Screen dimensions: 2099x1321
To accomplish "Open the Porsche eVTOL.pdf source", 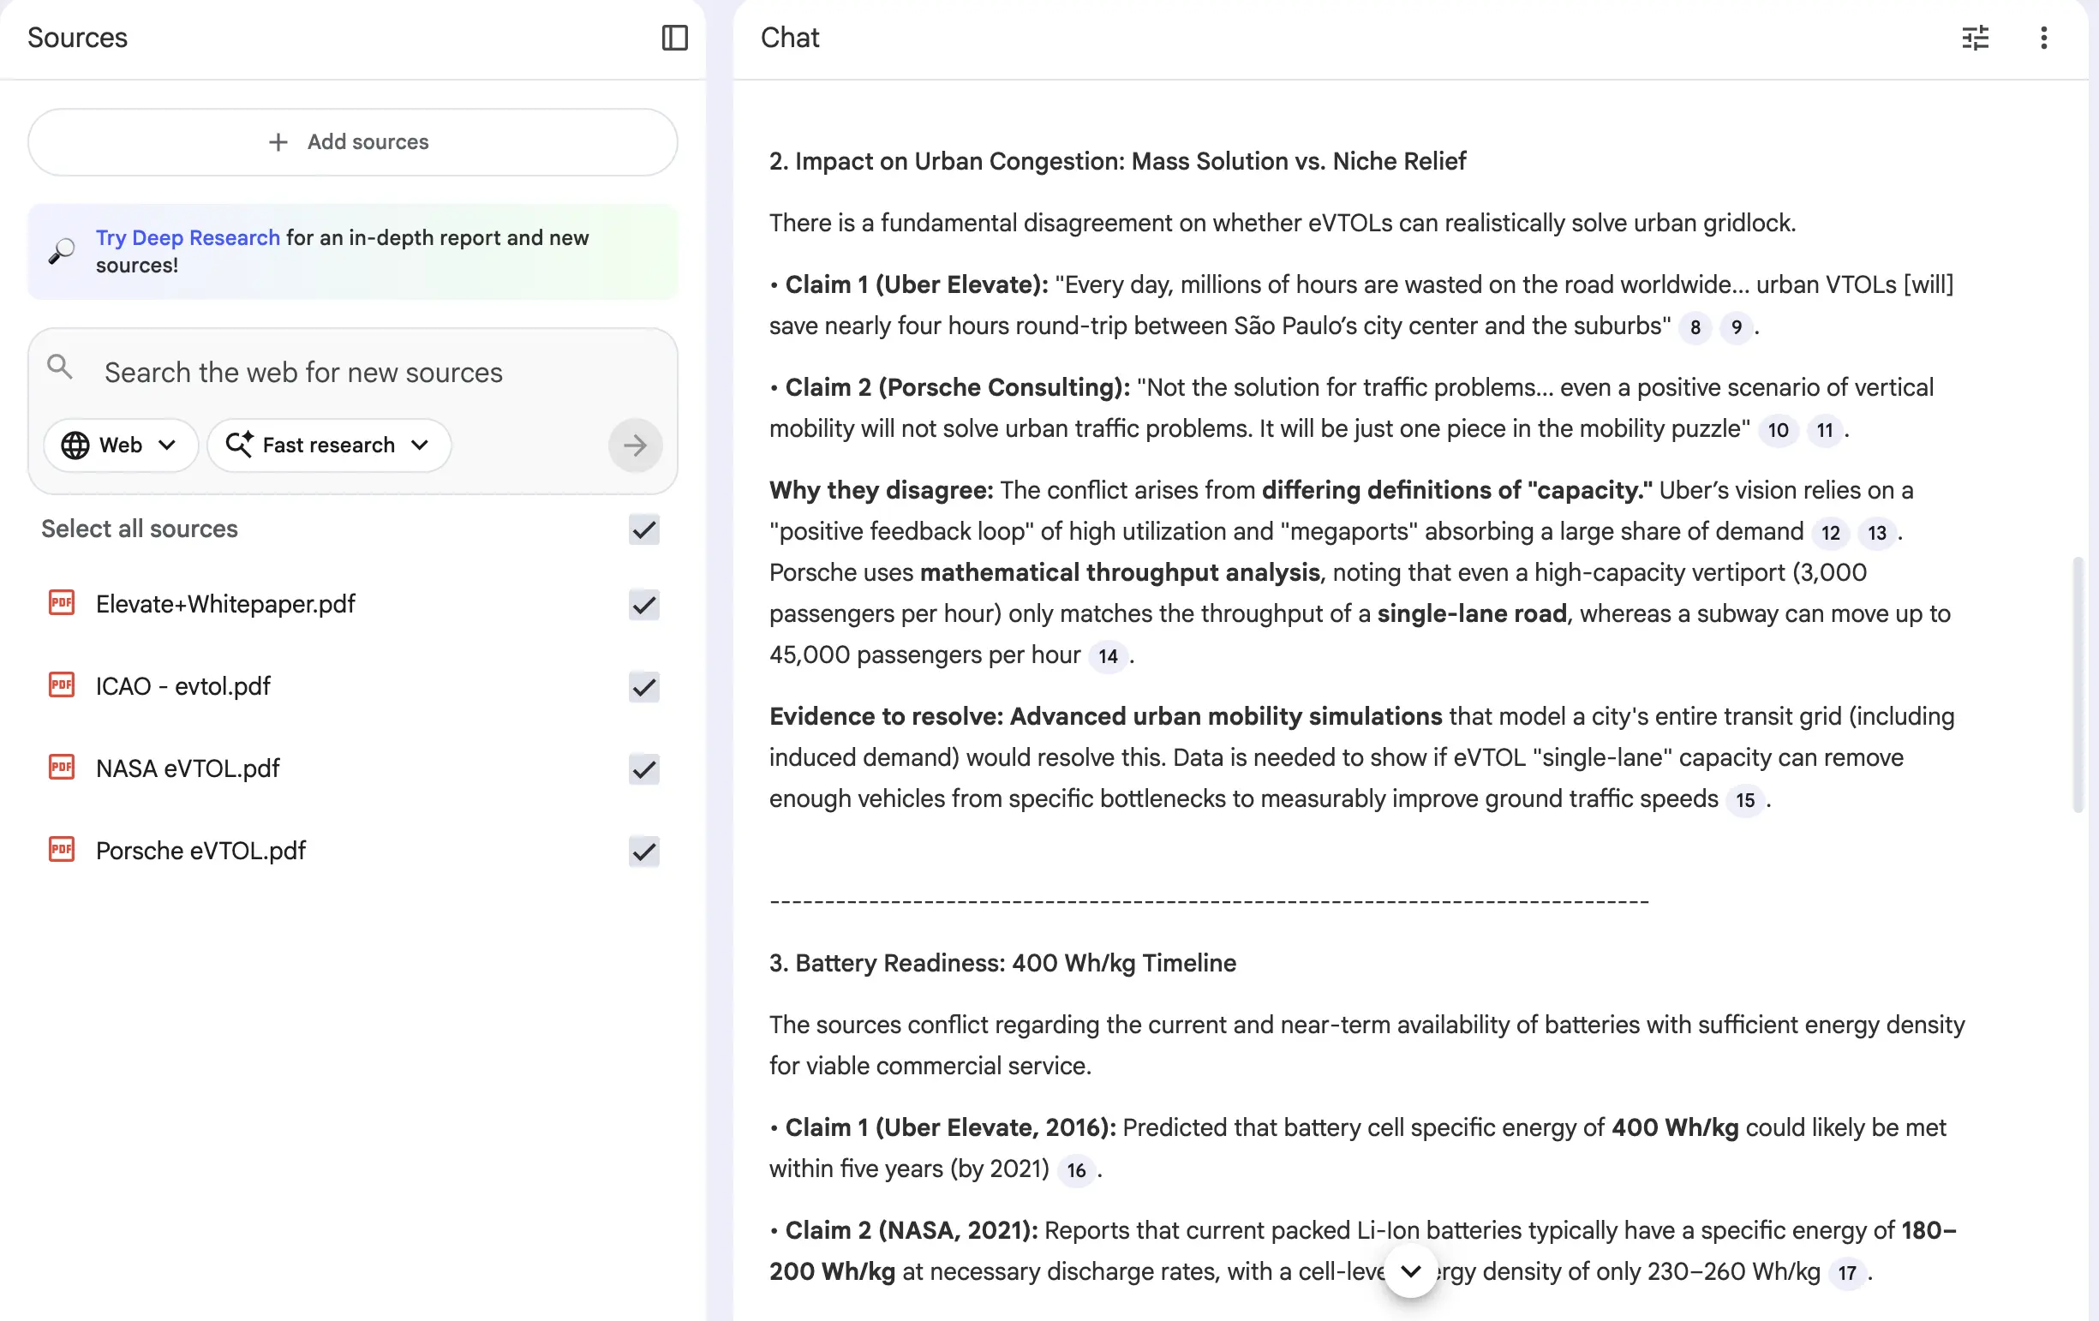I will tap(200, 851).
